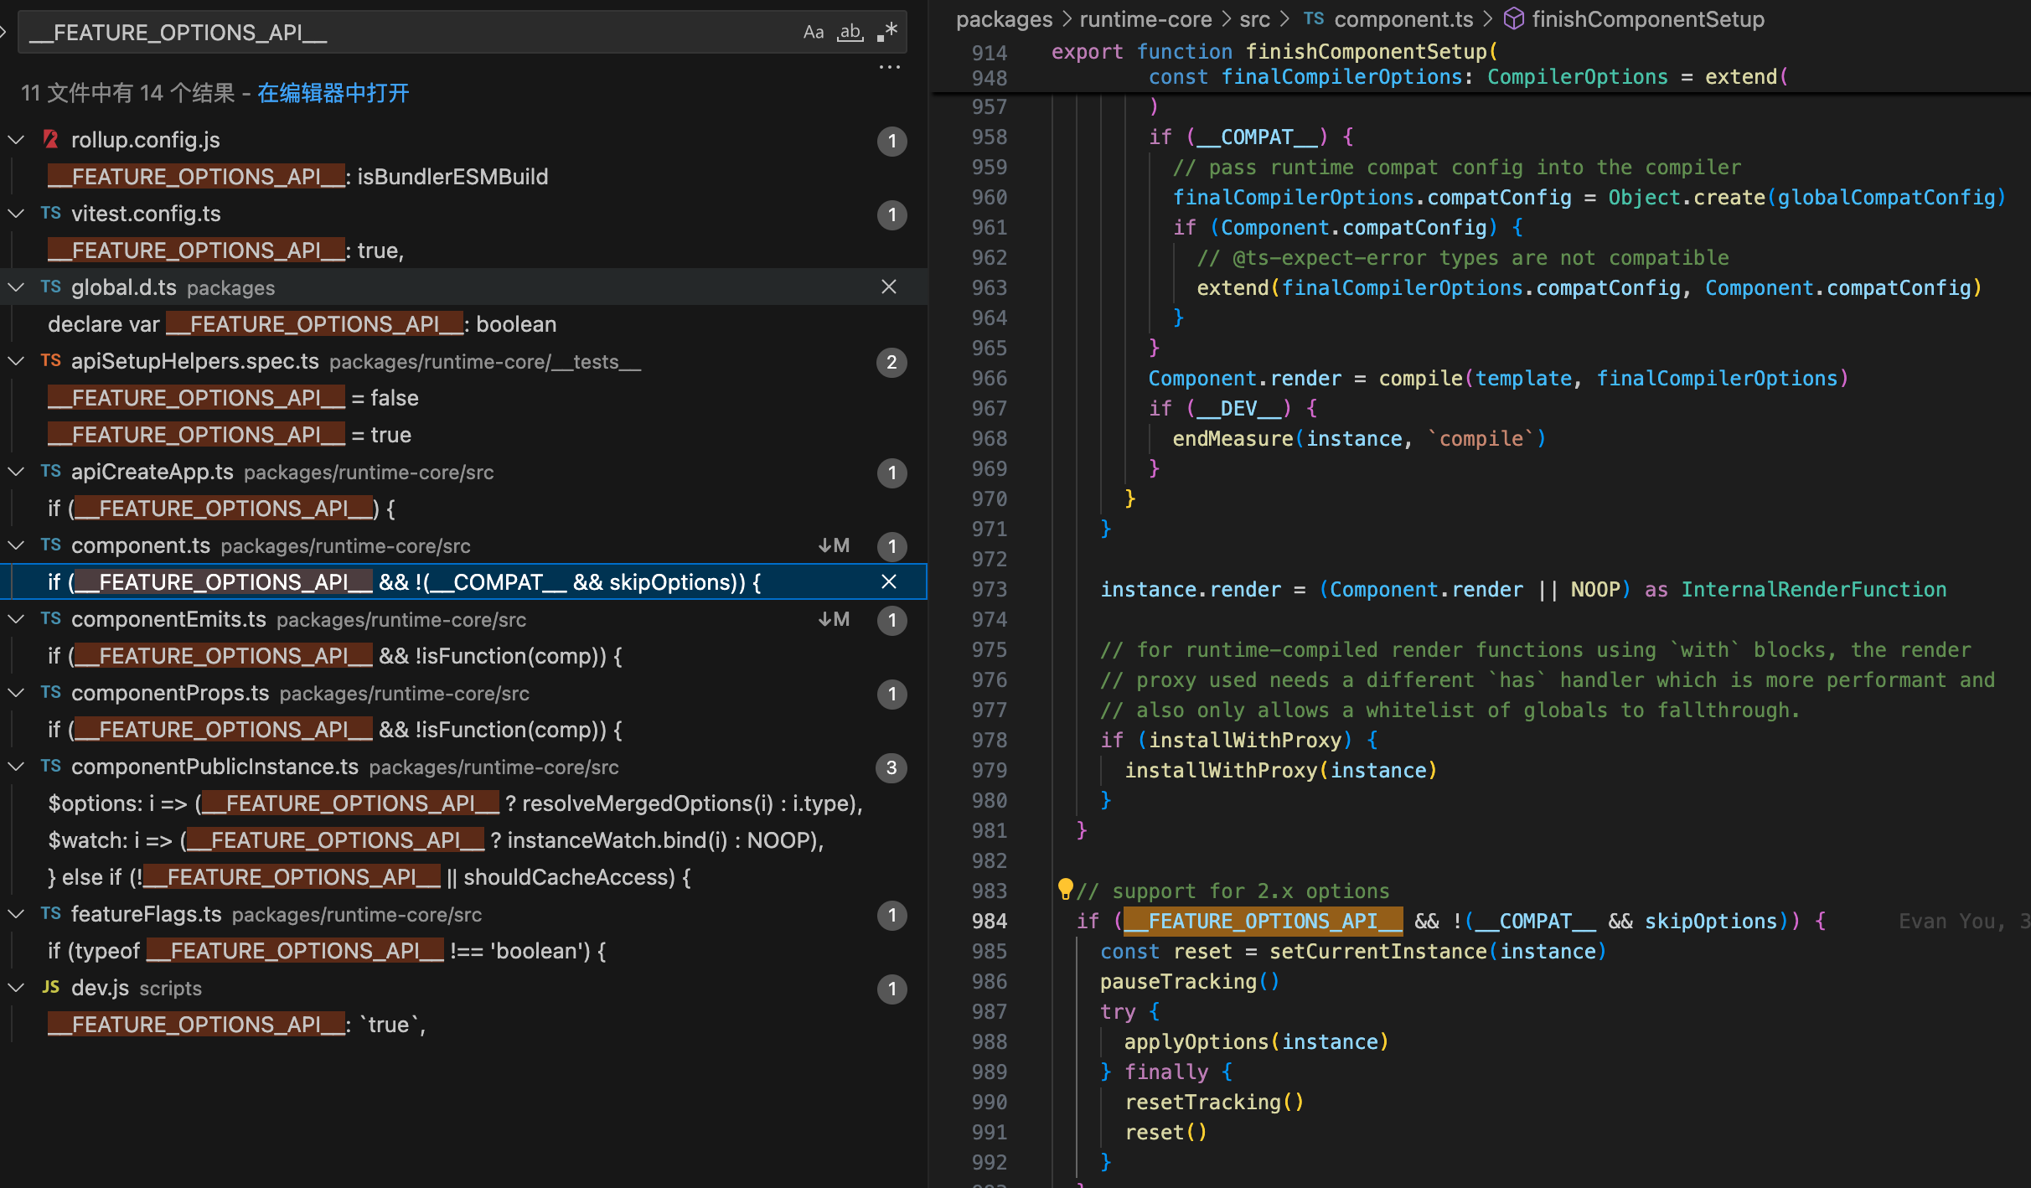
Task: Collapse featureFlags.ts results
Action: 16,914
